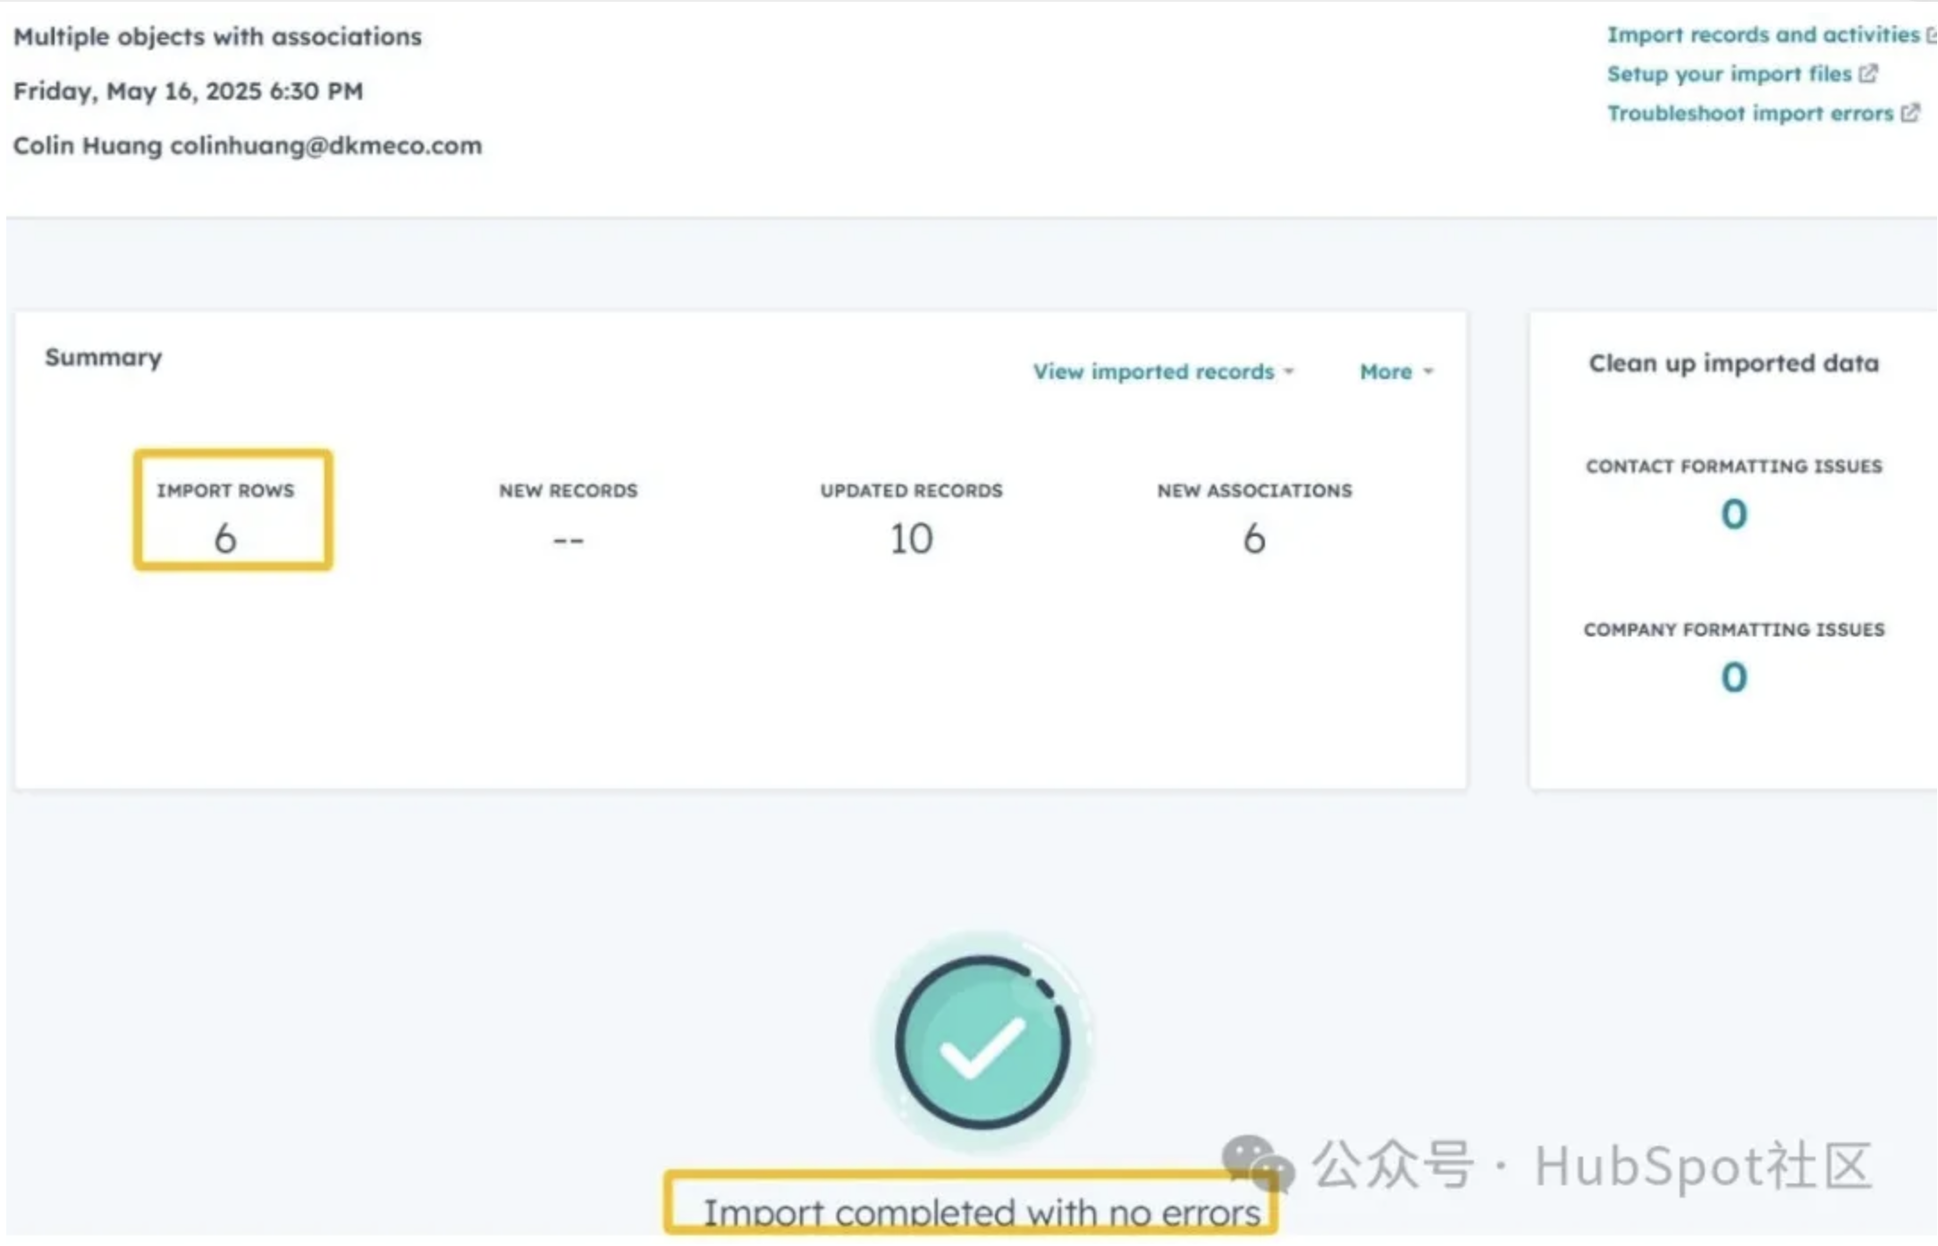1938x1246 pixels.
Task: Click company formatting issues count zero
Action: [1733, 678]
